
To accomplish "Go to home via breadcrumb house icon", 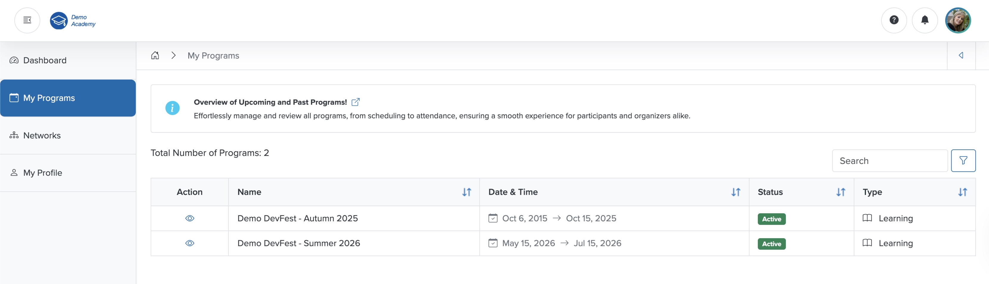I will coord(155,56).
